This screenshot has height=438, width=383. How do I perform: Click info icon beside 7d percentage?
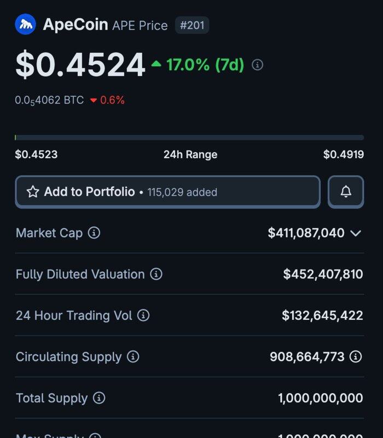point(257,65)
